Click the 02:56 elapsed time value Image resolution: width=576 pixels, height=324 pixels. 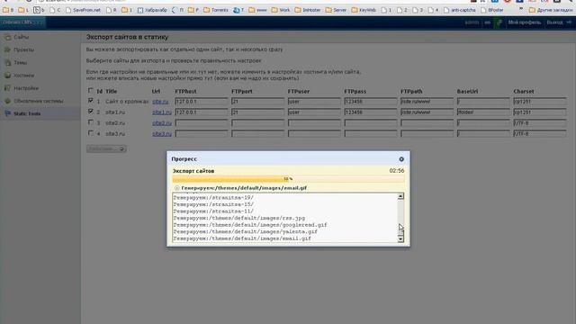(397, 171)
